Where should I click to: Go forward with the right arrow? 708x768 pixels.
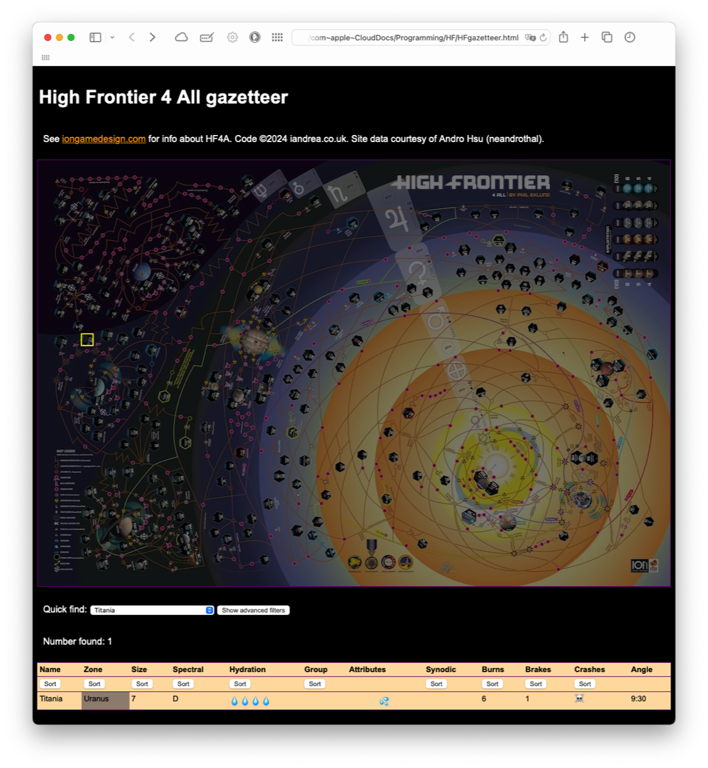pyautogui.click(x=152, y=37)
